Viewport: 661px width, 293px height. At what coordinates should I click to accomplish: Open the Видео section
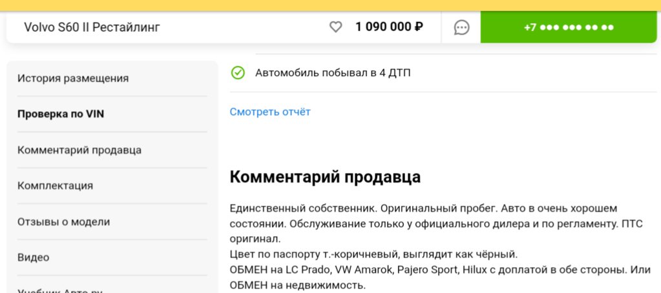(x=33, y=258)
